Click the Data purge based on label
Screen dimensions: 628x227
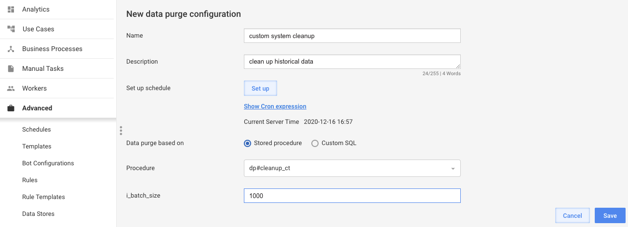pyautogui.click(x=155, y=143)
